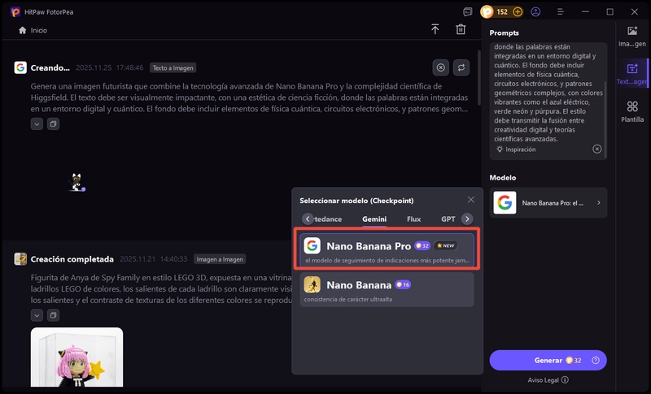Screen dimensions: 651x394
Task: Open the Modelo selector Nano Banana Pro
Action: 548,202
